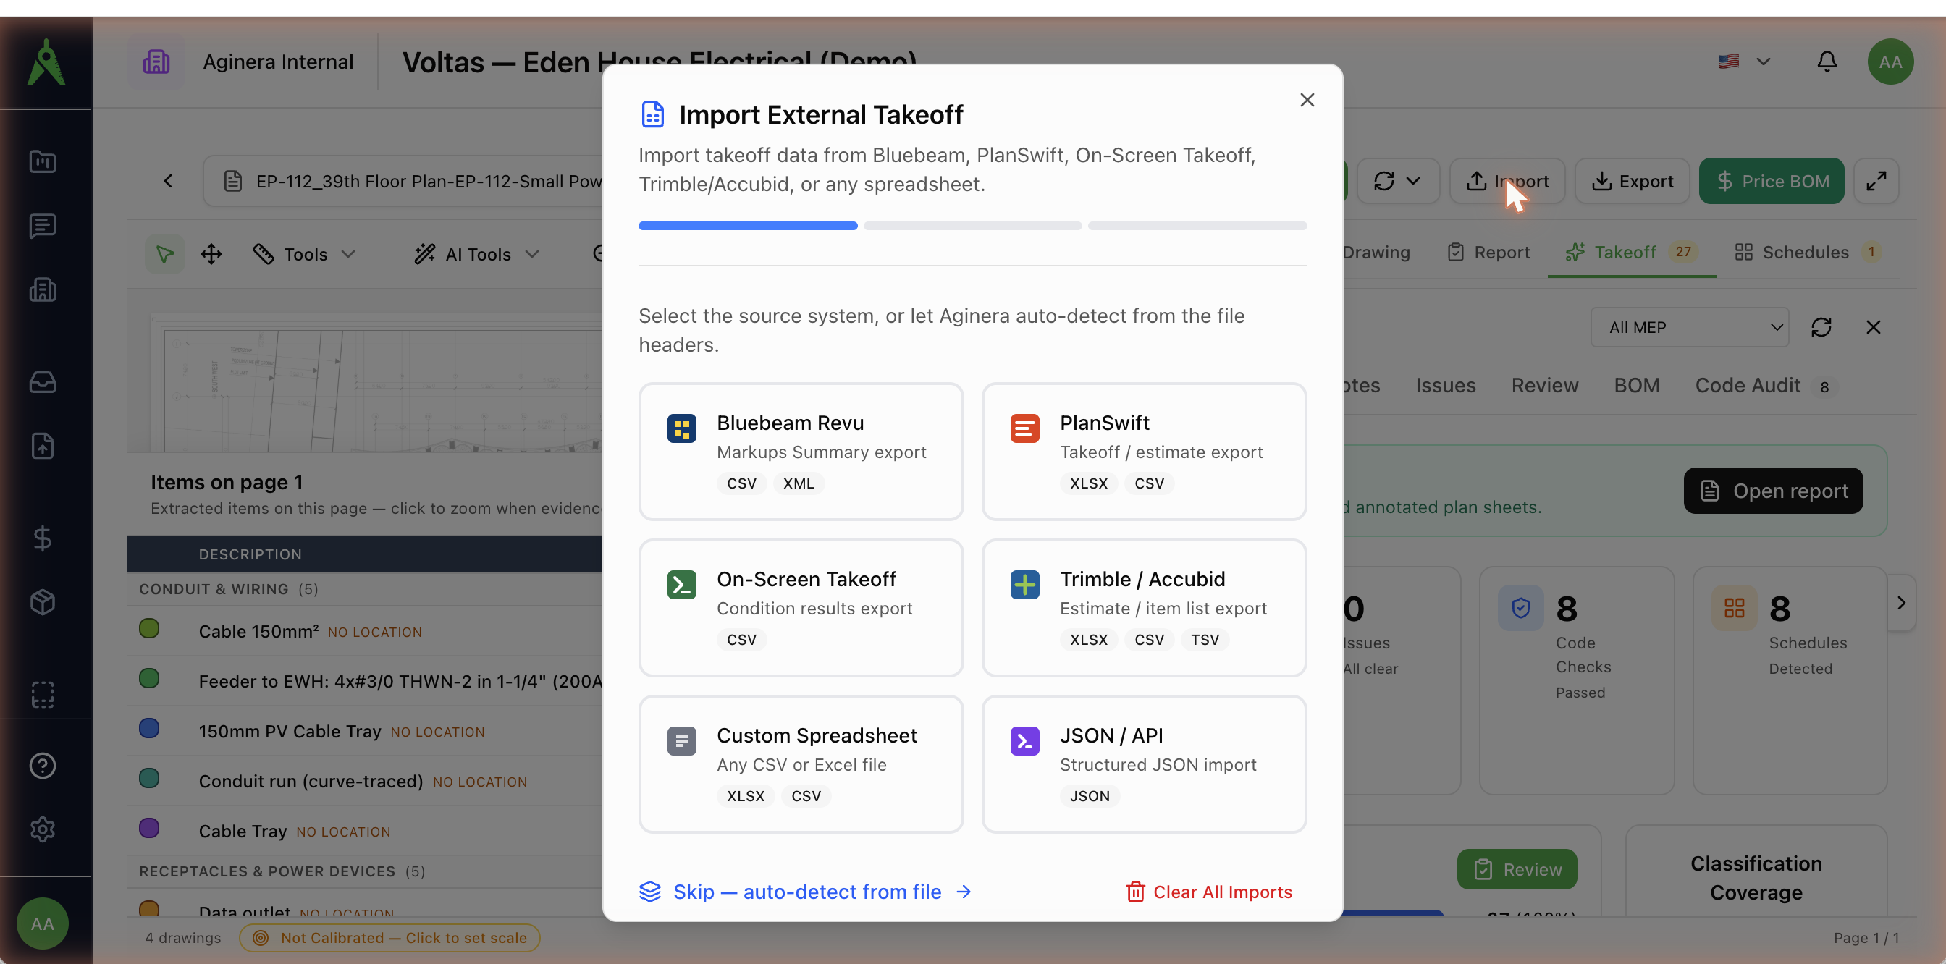Screen dimensions: 1946x964
Task: Click the AA avatar at sidebar bottom
Action: [x=43, y=923]
